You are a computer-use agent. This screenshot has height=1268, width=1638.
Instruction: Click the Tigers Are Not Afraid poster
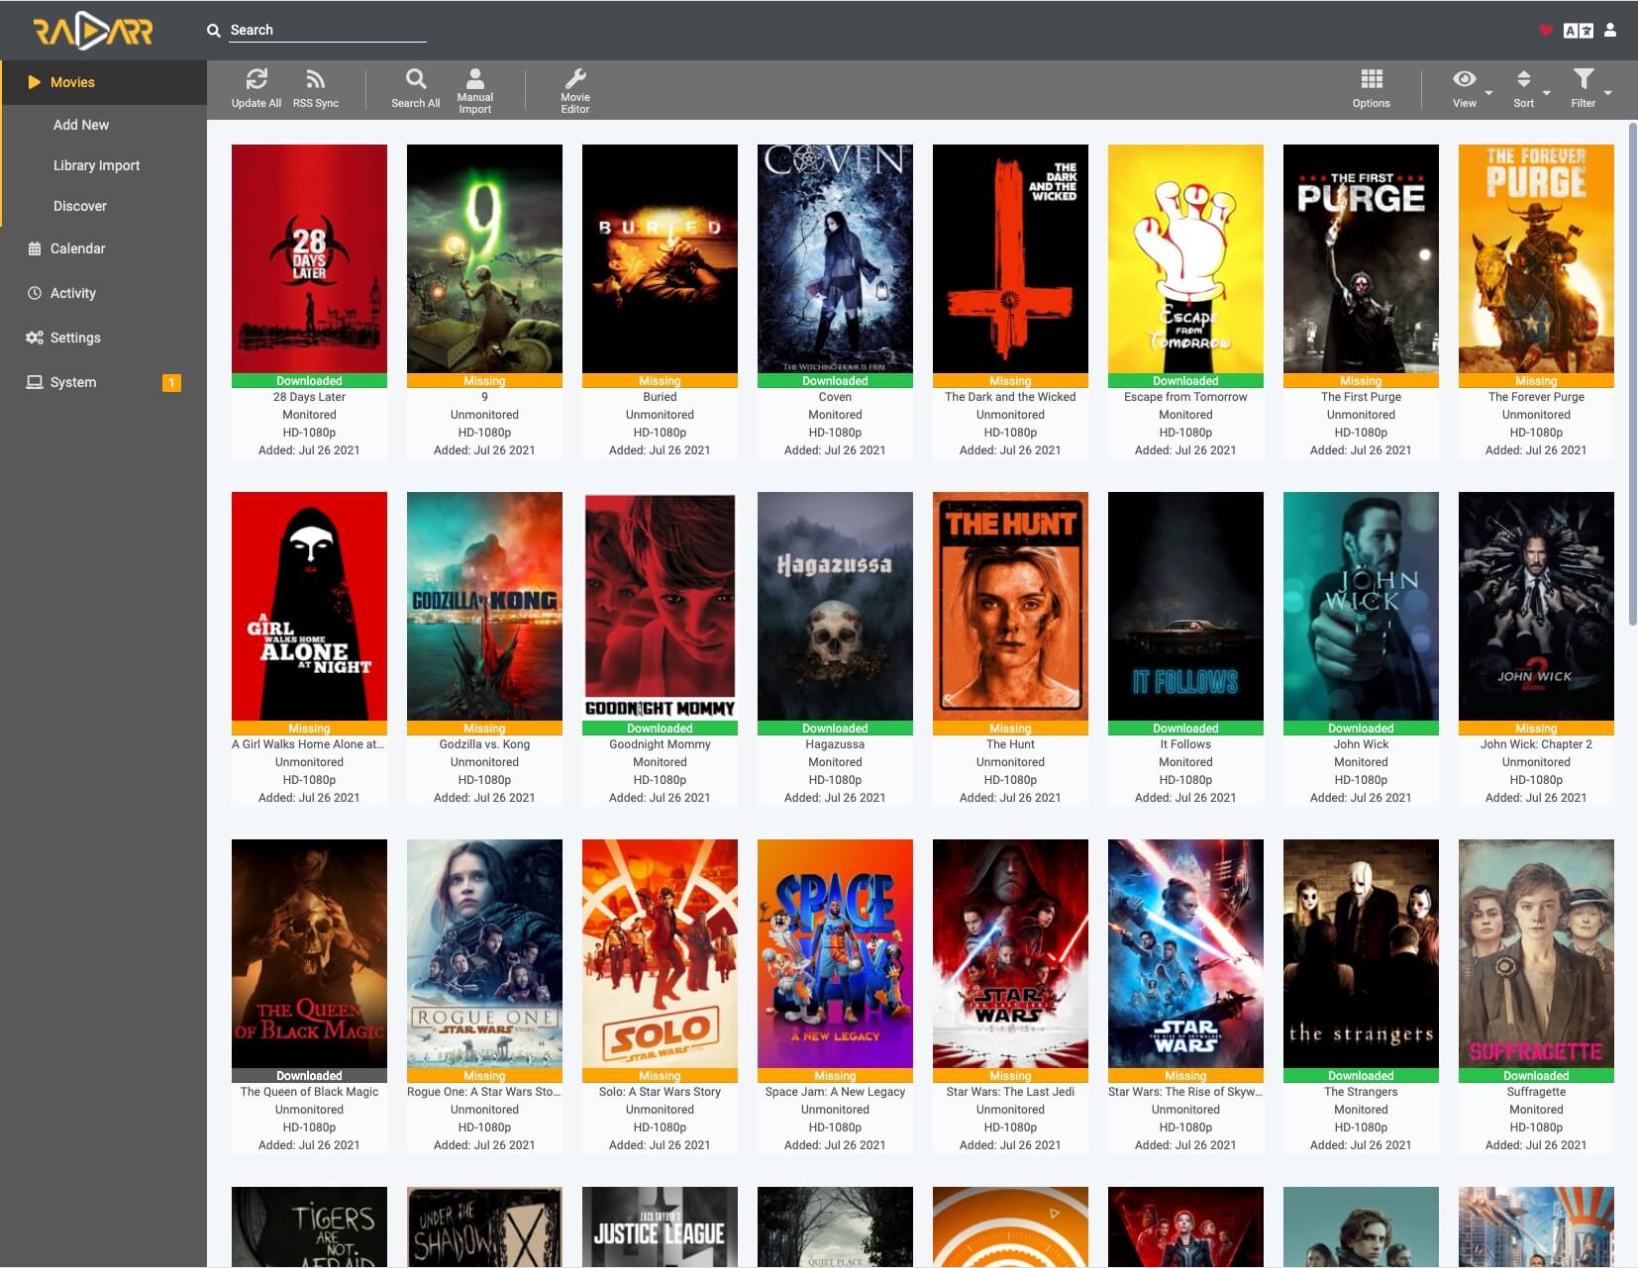click(x=309, y=1227)
